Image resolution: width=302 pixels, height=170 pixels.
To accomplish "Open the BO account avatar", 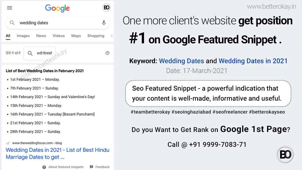I will tap(107, 8).
